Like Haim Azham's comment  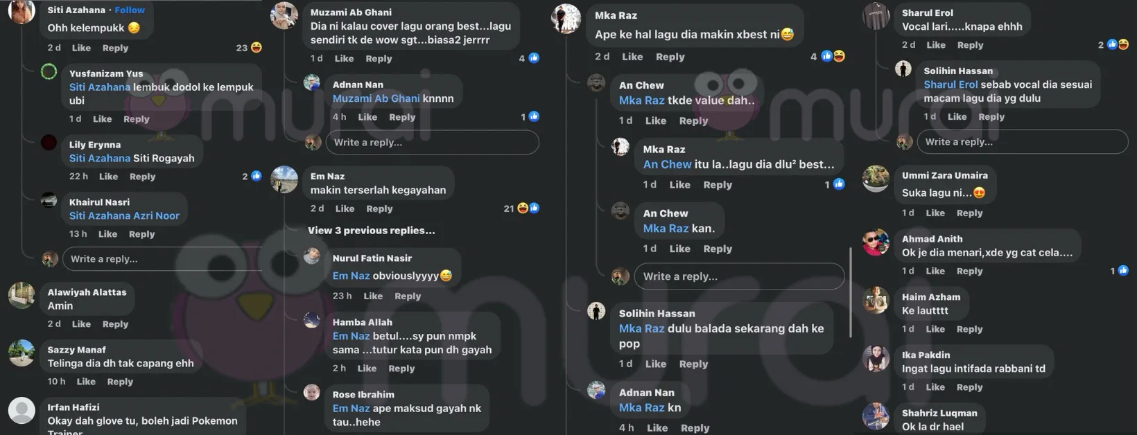pos(935,329)
